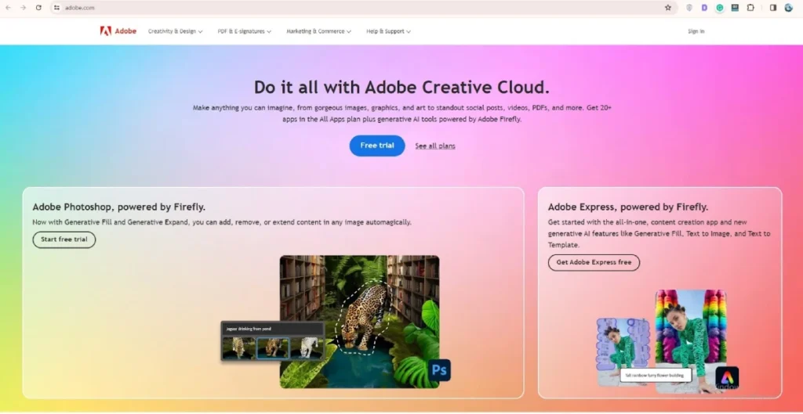Open the Help & Support menu
Viewport: 803px width, 414px height.
click(388, 31)
